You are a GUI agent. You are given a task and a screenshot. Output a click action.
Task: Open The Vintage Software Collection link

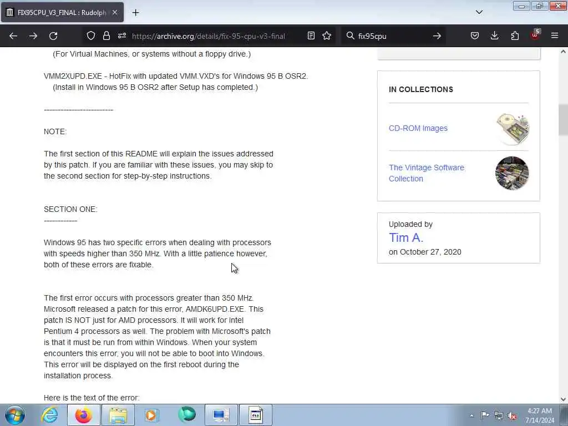point(427,173)
